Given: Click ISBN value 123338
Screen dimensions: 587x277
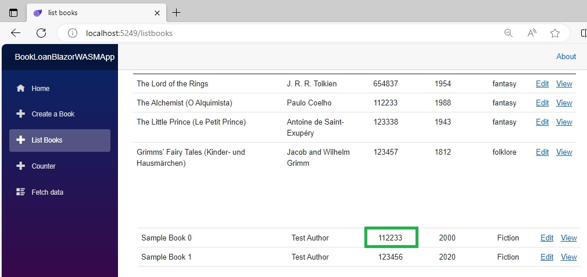Looking at the screenshot, I should [x=385, y=122].
